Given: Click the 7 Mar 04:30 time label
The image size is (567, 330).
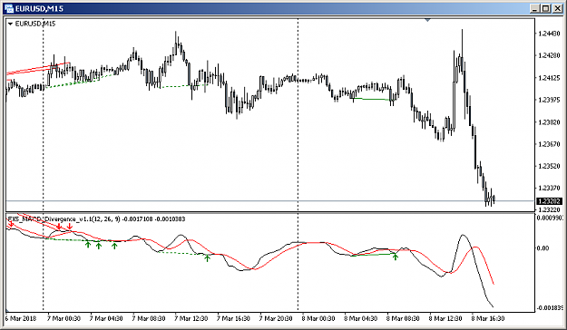Looking at the screenshot, I should tap(106, 318).
